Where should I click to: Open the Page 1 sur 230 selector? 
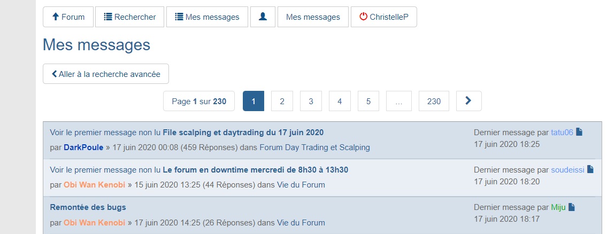199,101
